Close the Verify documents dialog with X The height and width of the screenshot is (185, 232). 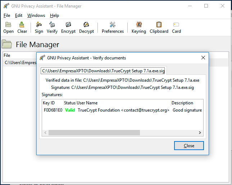coord(203,58)
